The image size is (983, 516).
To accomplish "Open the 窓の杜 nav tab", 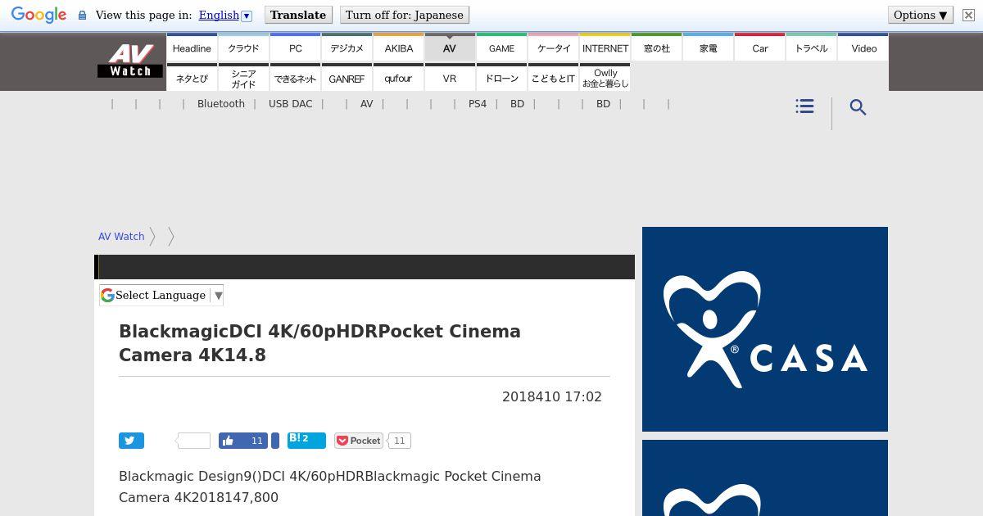I will (x=657, y=48).
